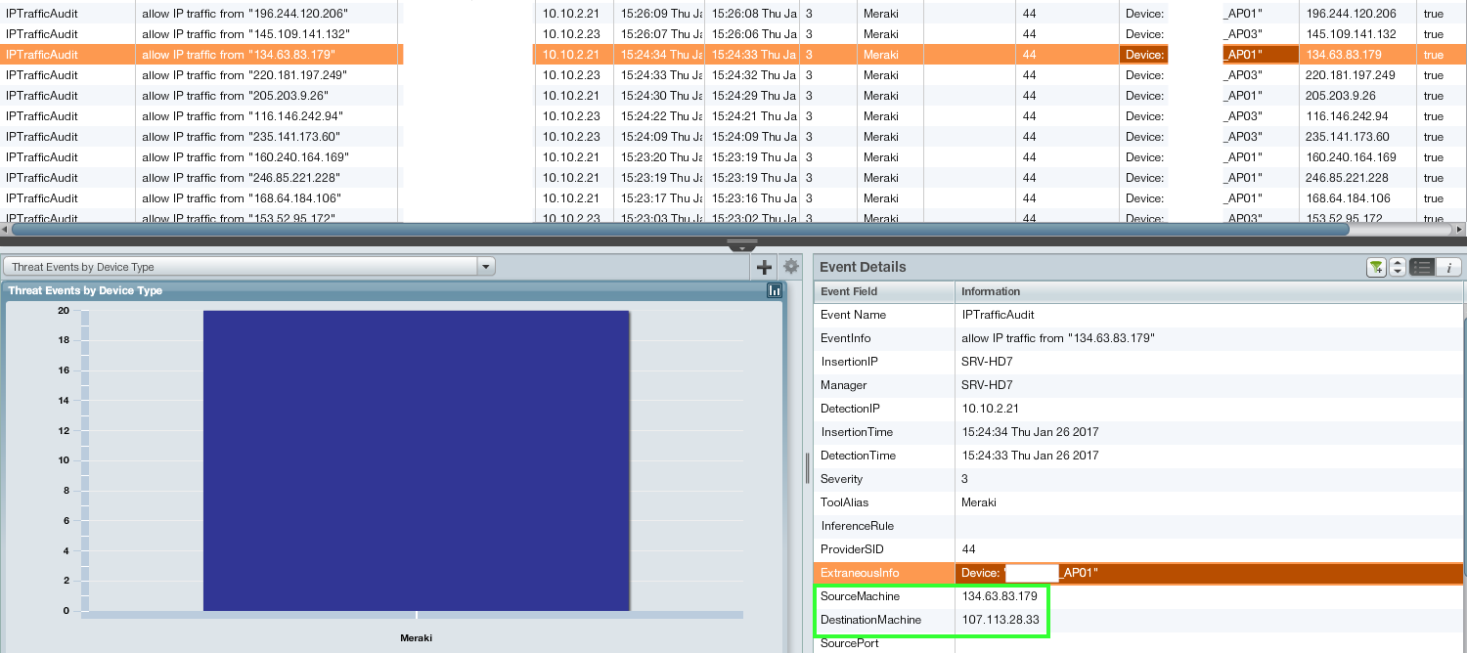Click the highlighted grid row for 134.63.83.179

coord(733,55)
